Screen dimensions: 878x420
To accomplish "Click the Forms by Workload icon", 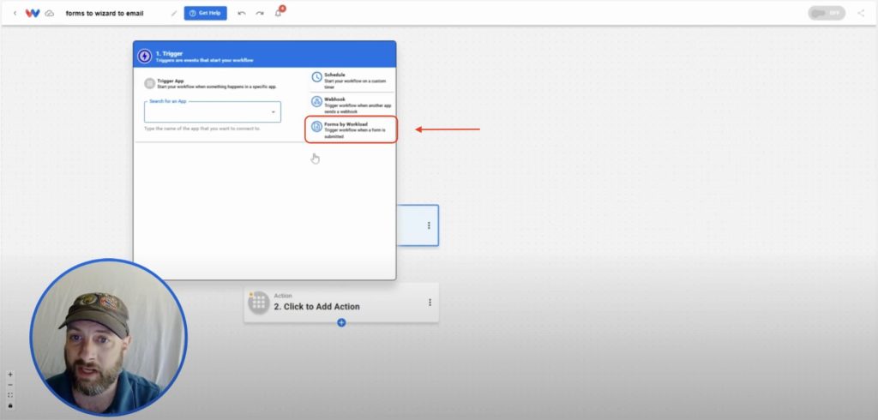I will 317,127.
